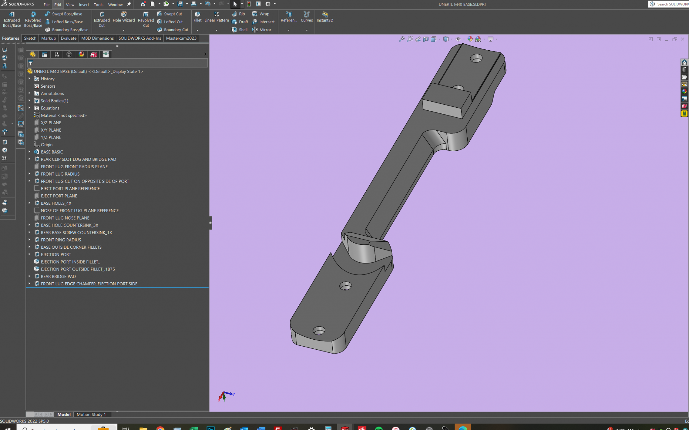Image resolution: width=689 pixels, height=430 pixels.
Task: Select the Intersect feature tool
Action: (263, 22)
